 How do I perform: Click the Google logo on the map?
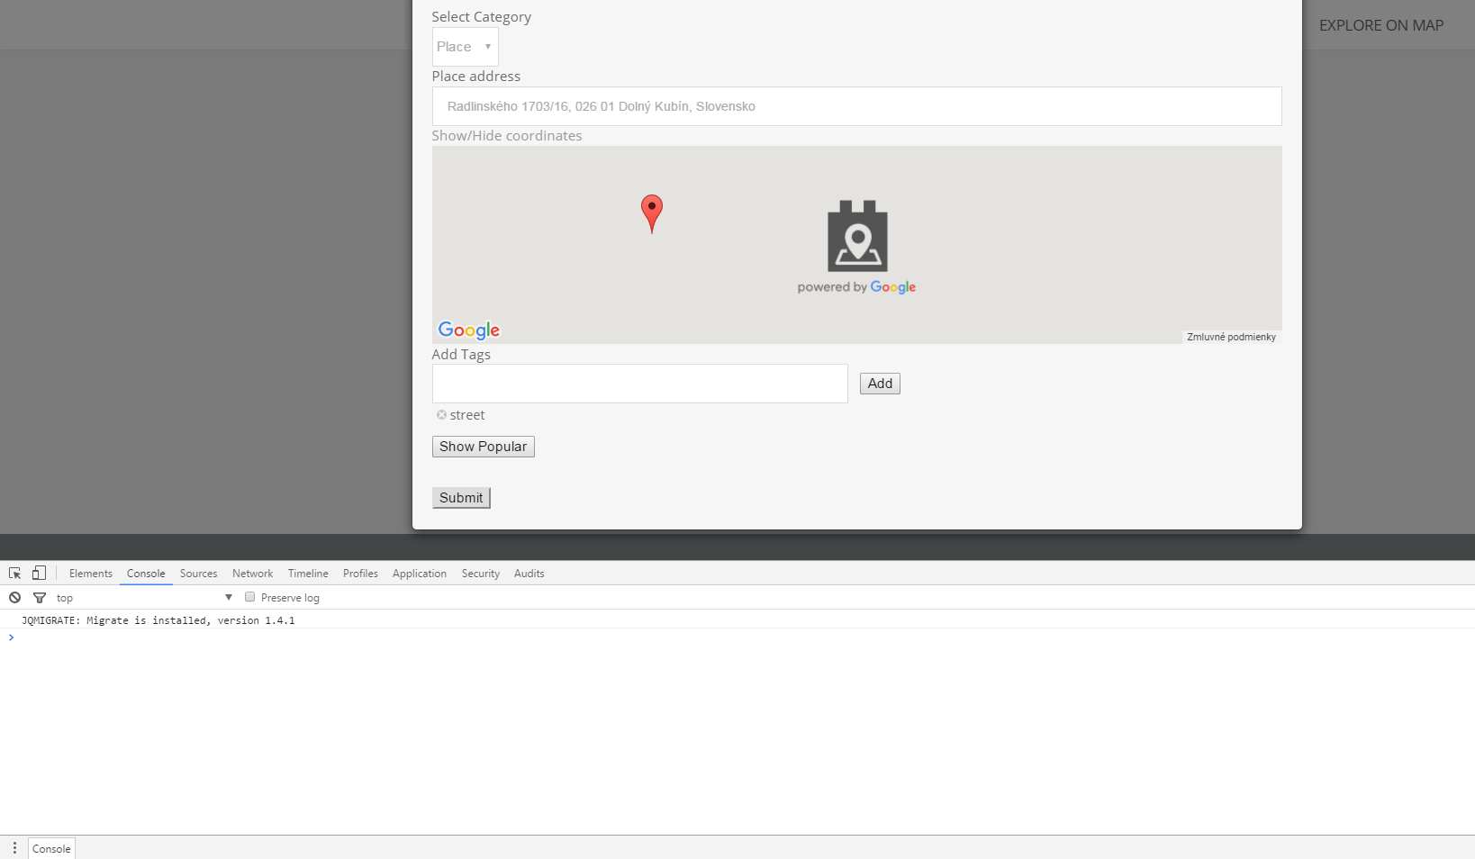(x=468, y=330)
